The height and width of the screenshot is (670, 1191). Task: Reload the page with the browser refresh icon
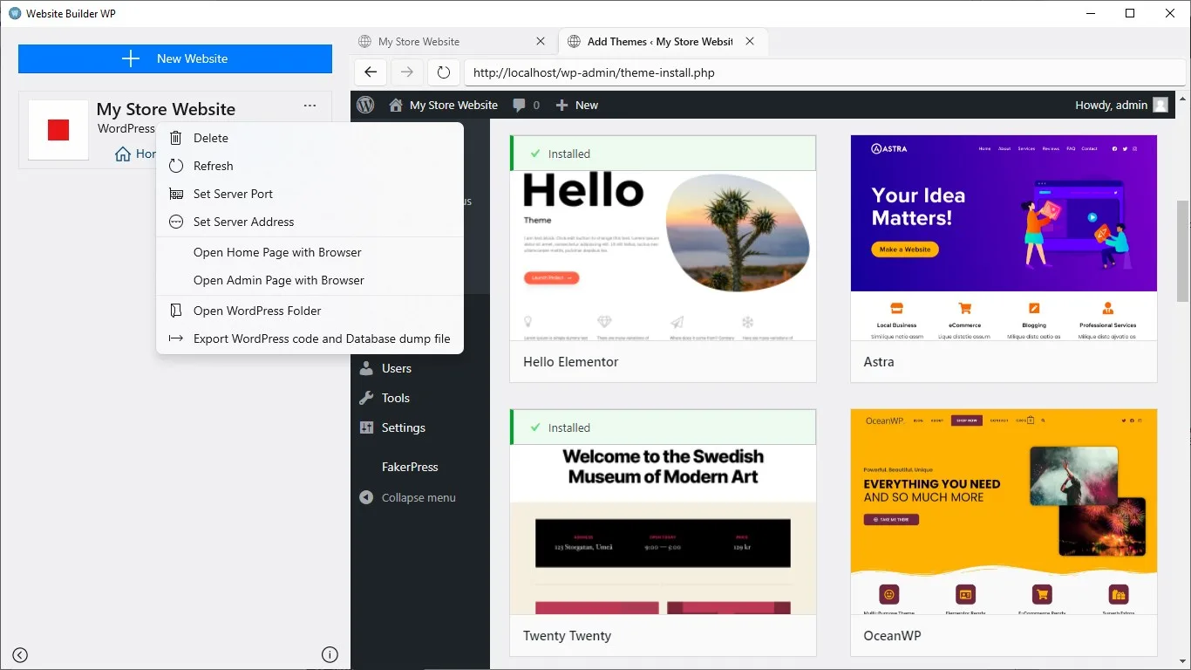pos(444,72)
